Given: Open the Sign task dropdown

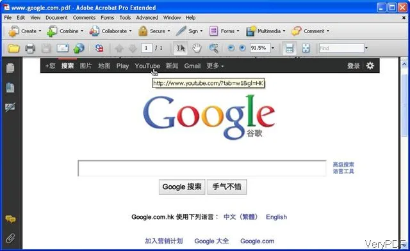Looking at the screenshot, I should 190,31.
